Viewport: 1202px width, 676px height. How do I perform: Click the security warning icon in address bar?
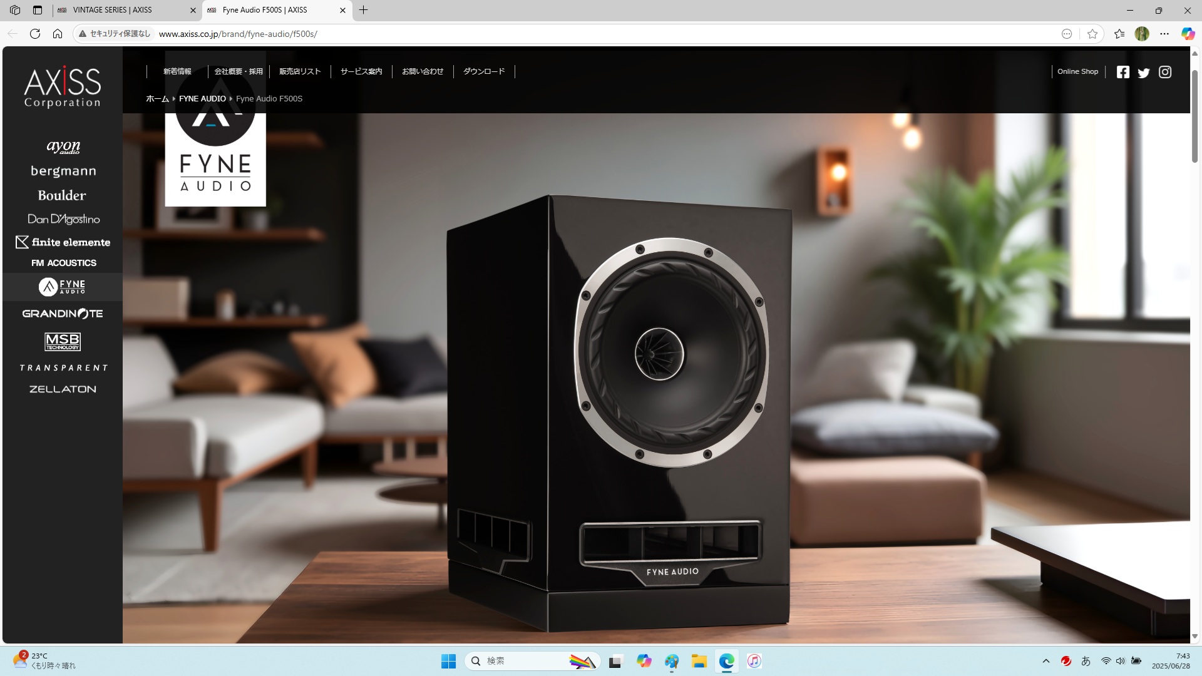point(82,34)
